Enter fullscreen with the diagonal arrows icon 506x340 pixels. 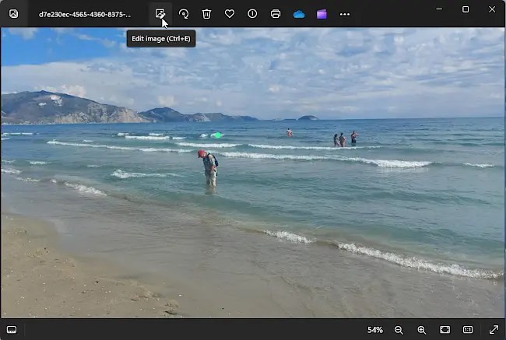494,329
